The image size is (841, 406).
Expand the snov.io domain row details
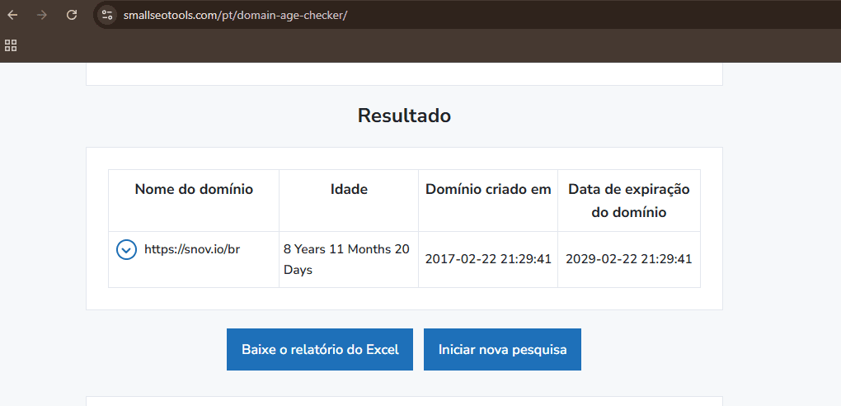coord(126,249)
